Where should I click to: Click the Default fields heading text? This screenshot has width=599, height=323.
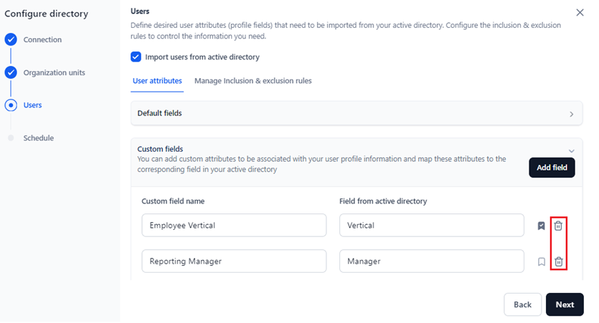(x=160, y=113)
